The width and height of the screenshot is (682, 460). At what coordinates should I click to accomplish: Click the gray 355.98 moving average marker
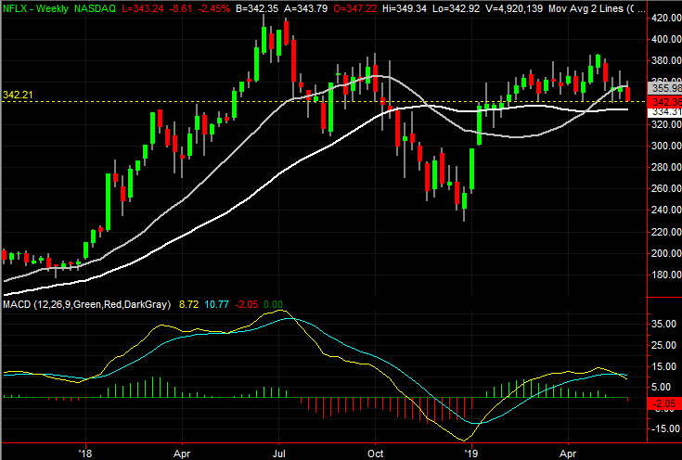(665, 89)
